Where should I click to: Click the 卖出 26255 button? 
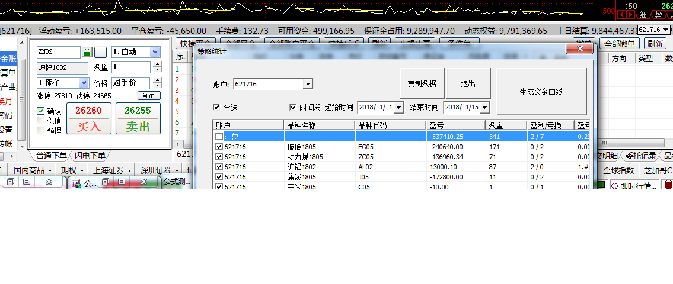[x=138, y=118]
